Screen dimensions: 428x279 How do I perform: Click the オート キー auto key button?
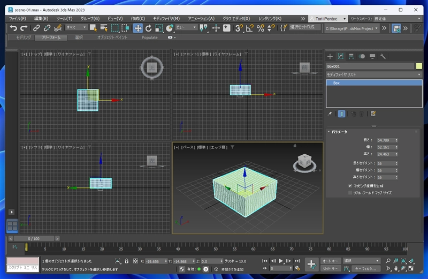click(x=330, y=261)
